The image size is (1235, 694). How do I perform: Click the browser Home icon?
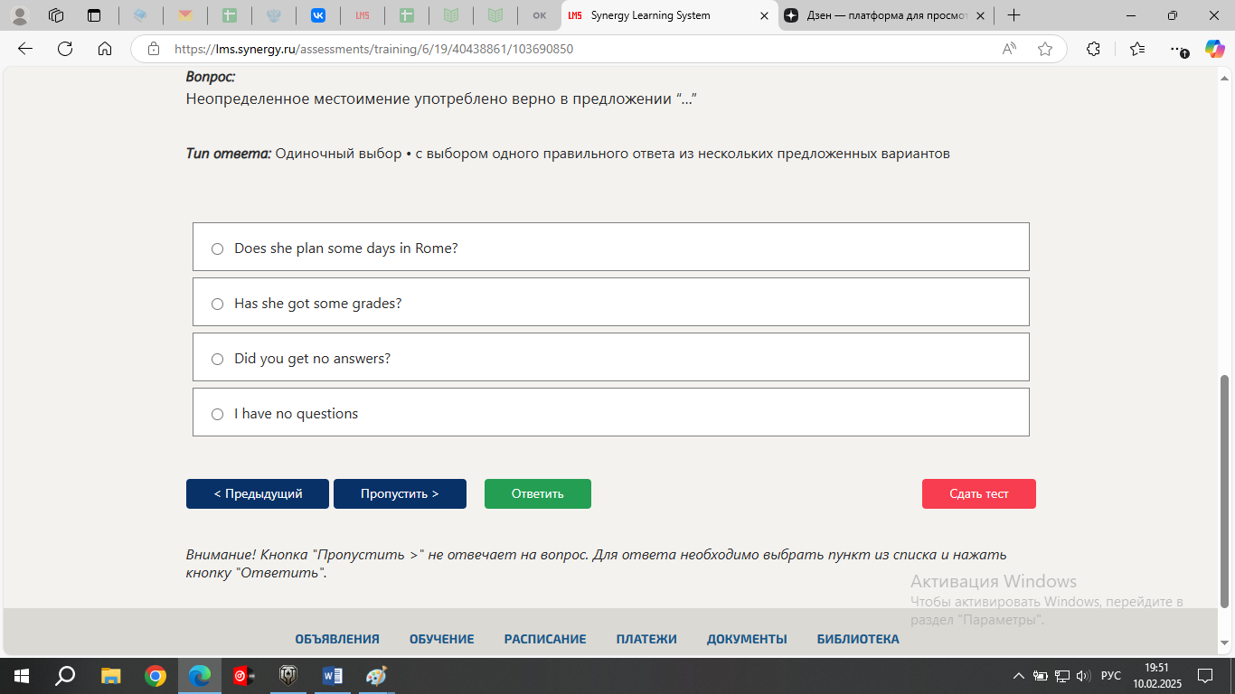[x=105, y=50]
